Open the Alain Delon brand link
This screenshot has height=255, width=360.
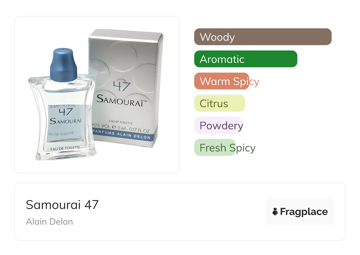[x=49, y=222]
